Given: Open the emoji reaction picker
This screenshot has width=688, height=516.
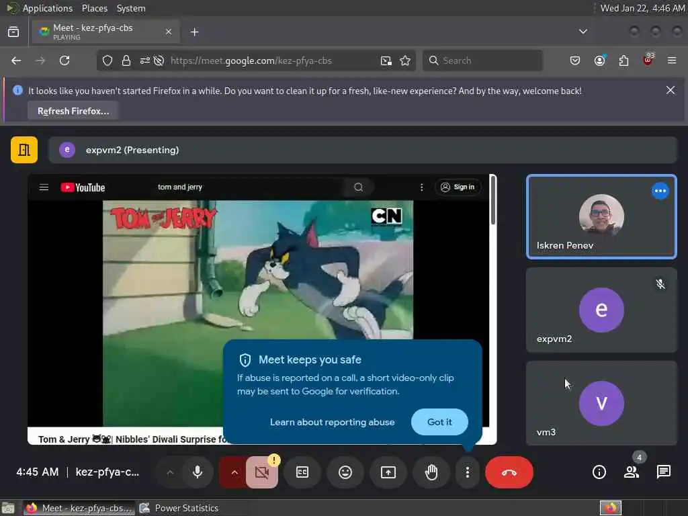Looking at the screenshot, I should click(x=345, y=472).
